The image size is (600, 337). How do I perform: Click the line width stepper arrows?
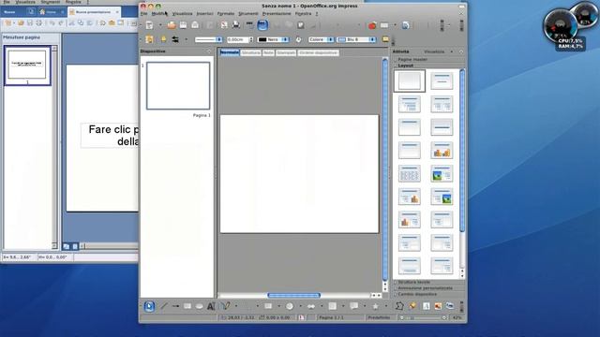coord(251,39)
